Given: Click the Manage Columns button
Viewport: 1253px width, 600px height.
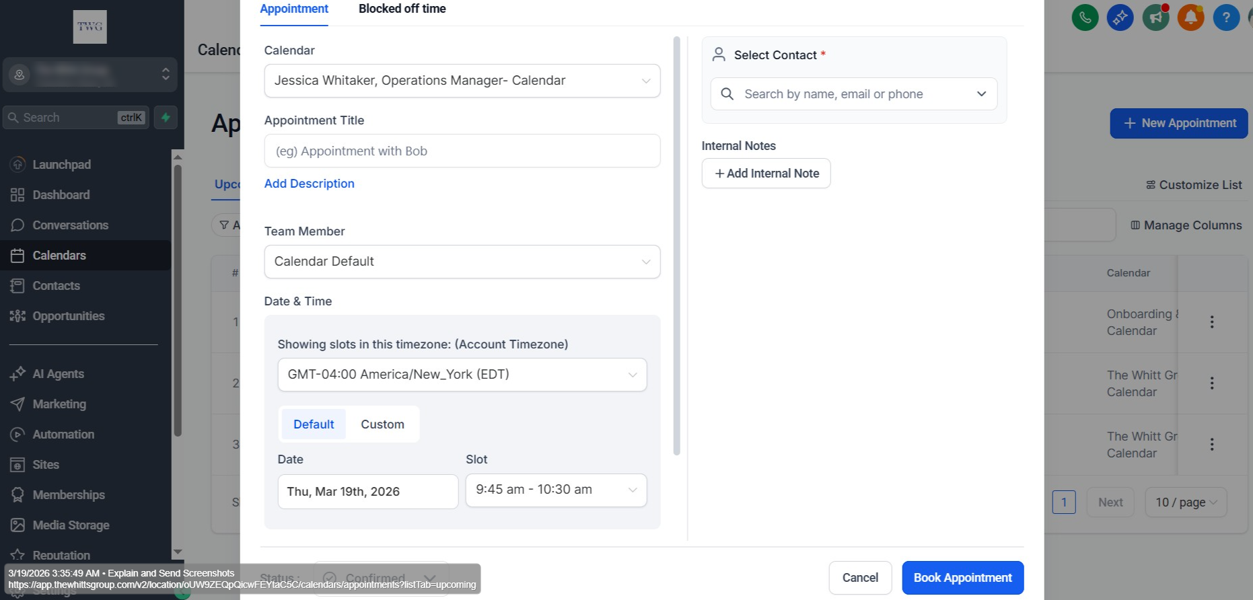Looking at the screenshot, I should point(1186,225).
